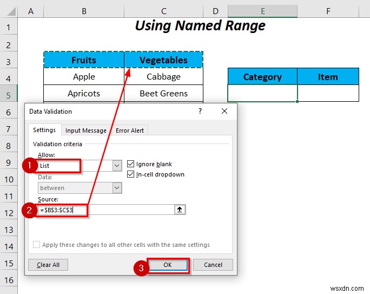Close the Data Validation dialog
The width and height of the screenshot is (370, 294).
(224, 111)
